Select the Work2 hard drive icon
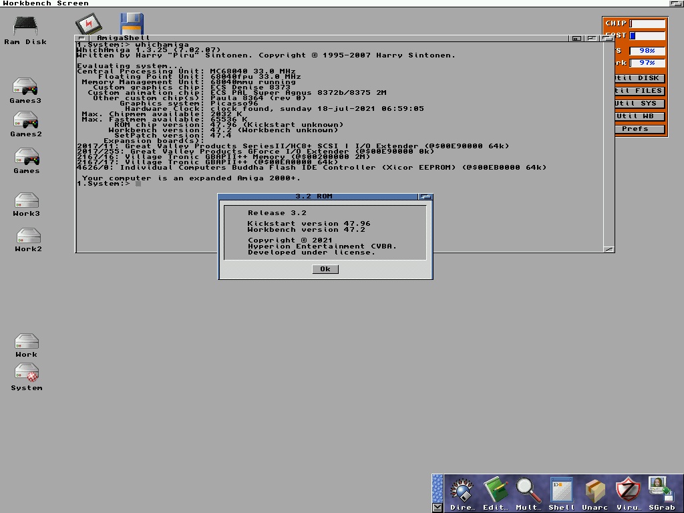The height and width of the screenshot is (513, 684). pos(28,240)
